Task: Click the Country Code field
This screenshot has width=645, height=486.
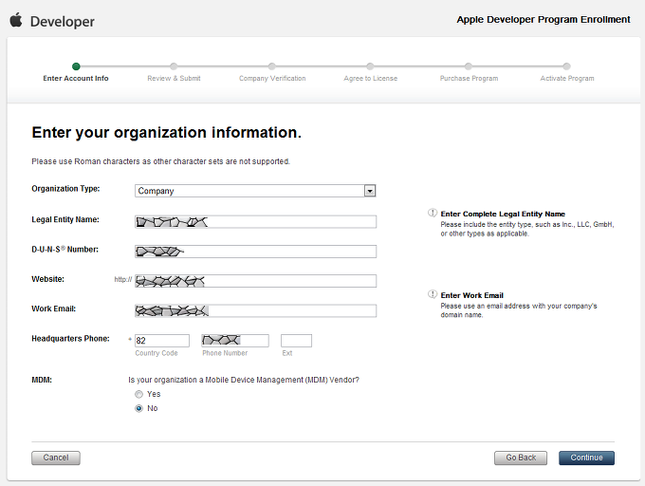Action: pos(162,341)
